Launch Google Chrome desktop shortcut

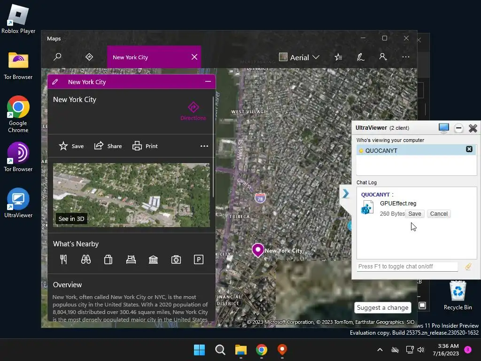point(18,114)
